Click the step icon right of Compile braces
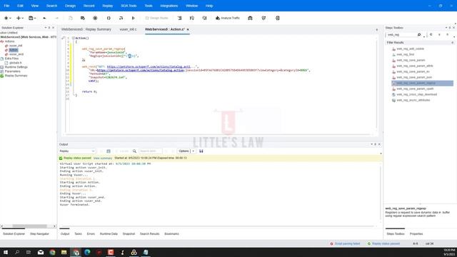Image resolution: width=457 pixels, height=257 pixels. coord(121,18)
